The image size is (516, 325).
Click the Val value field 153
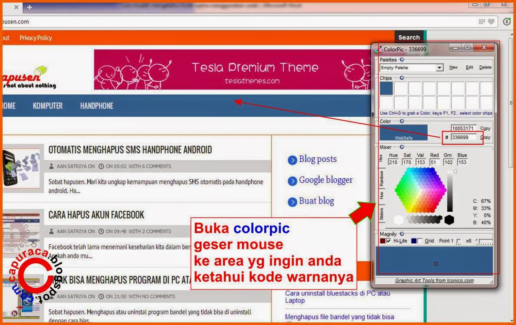(x=420, y=162)
